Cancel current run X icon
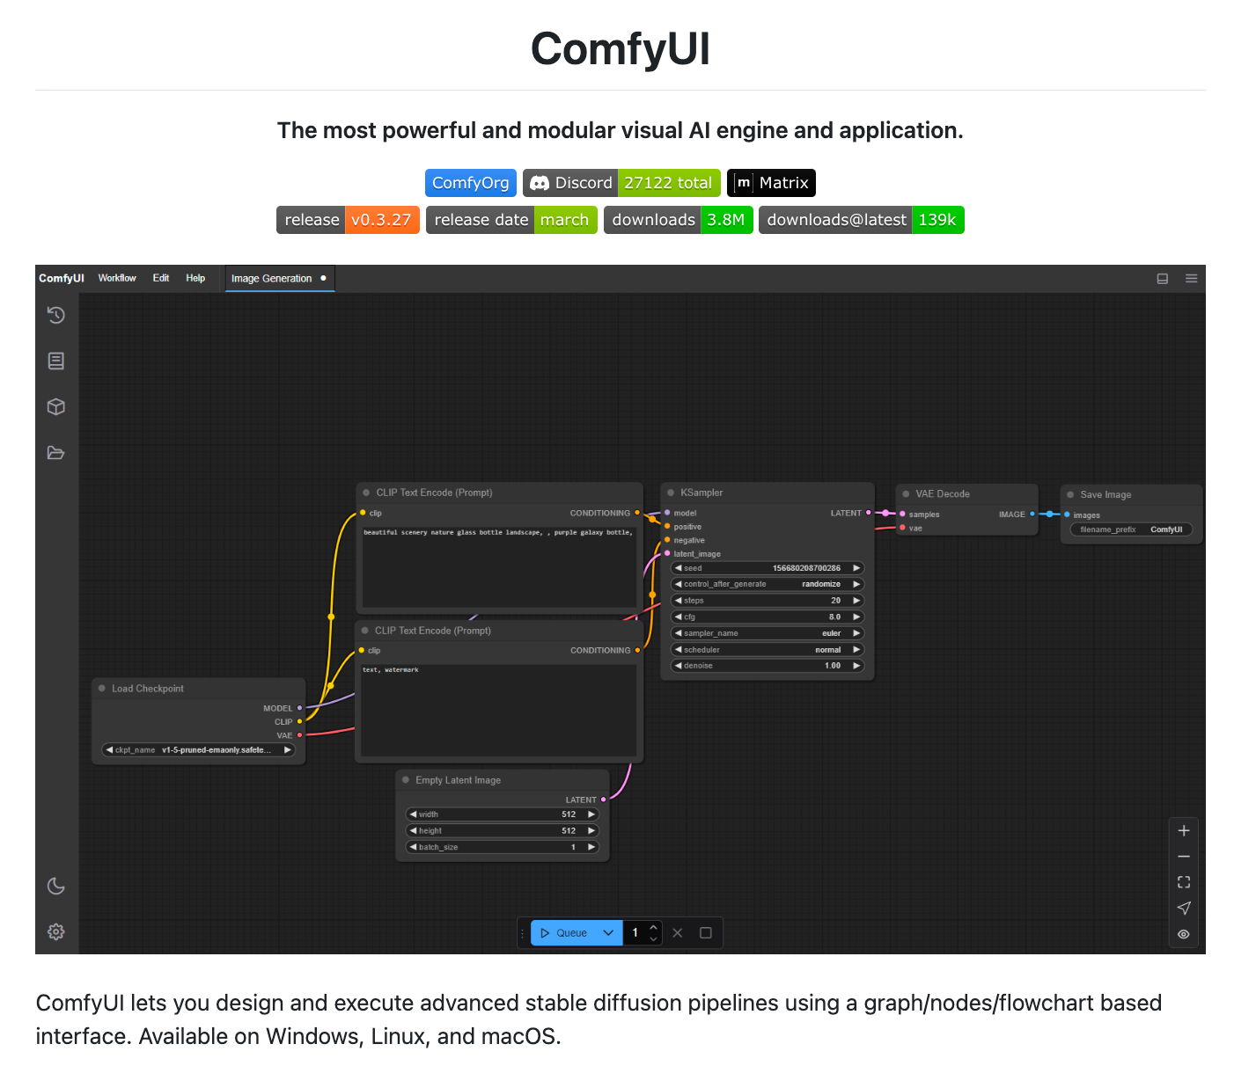1234x1066 pixels. coord(678,932)
